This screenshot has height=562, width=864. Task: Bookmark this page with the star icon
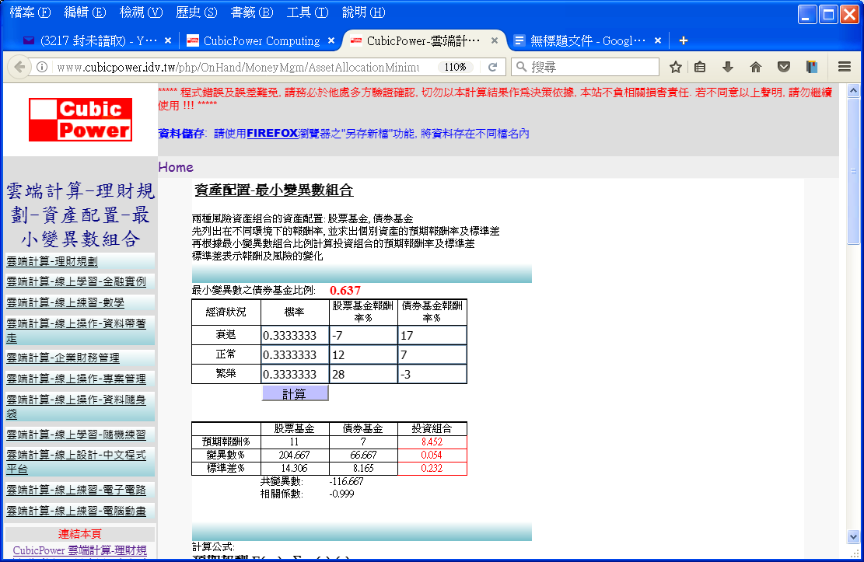point(676,67)
